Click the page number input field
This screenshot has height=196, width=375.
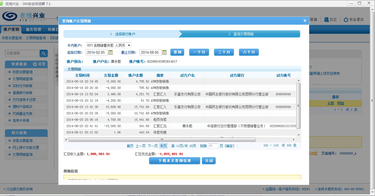point(213,146)
